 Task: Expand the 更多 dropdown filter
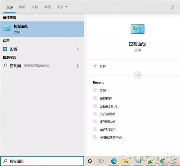tap(62, 7)
